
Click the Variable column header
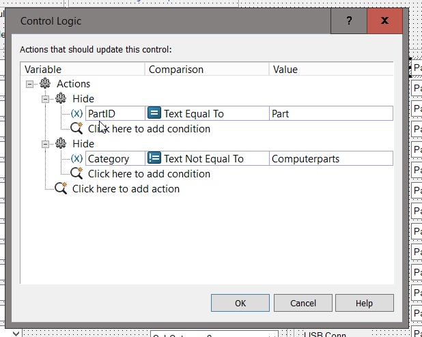[83, 70]
